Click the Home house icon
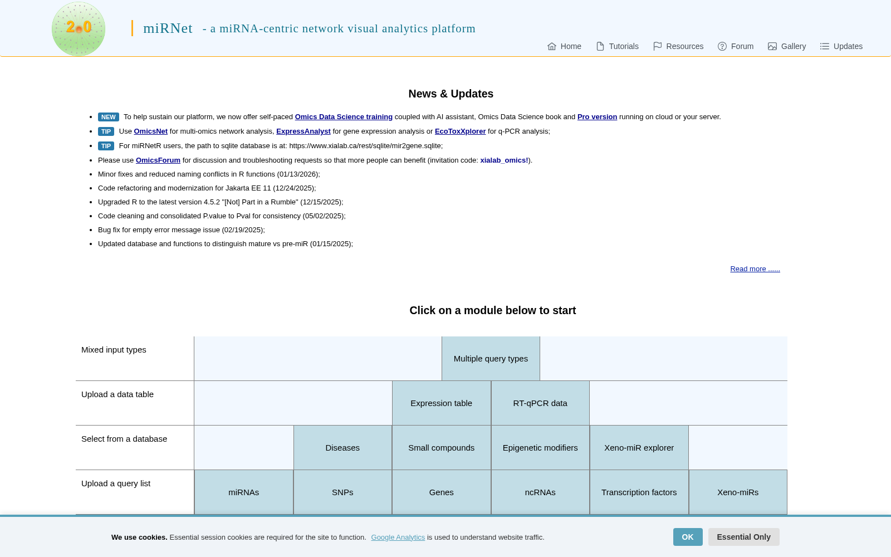 pyautogui.click(x=552, y=46)
